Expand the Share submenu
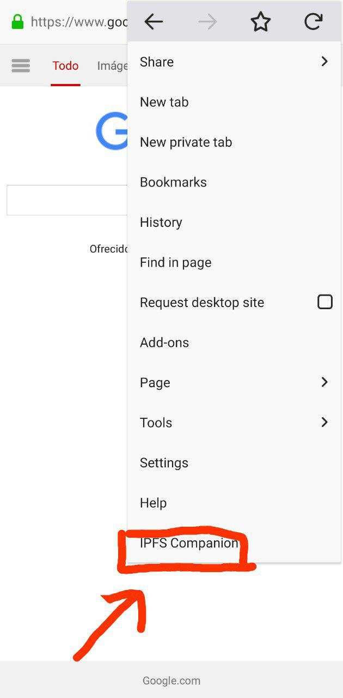 point(234,62)
